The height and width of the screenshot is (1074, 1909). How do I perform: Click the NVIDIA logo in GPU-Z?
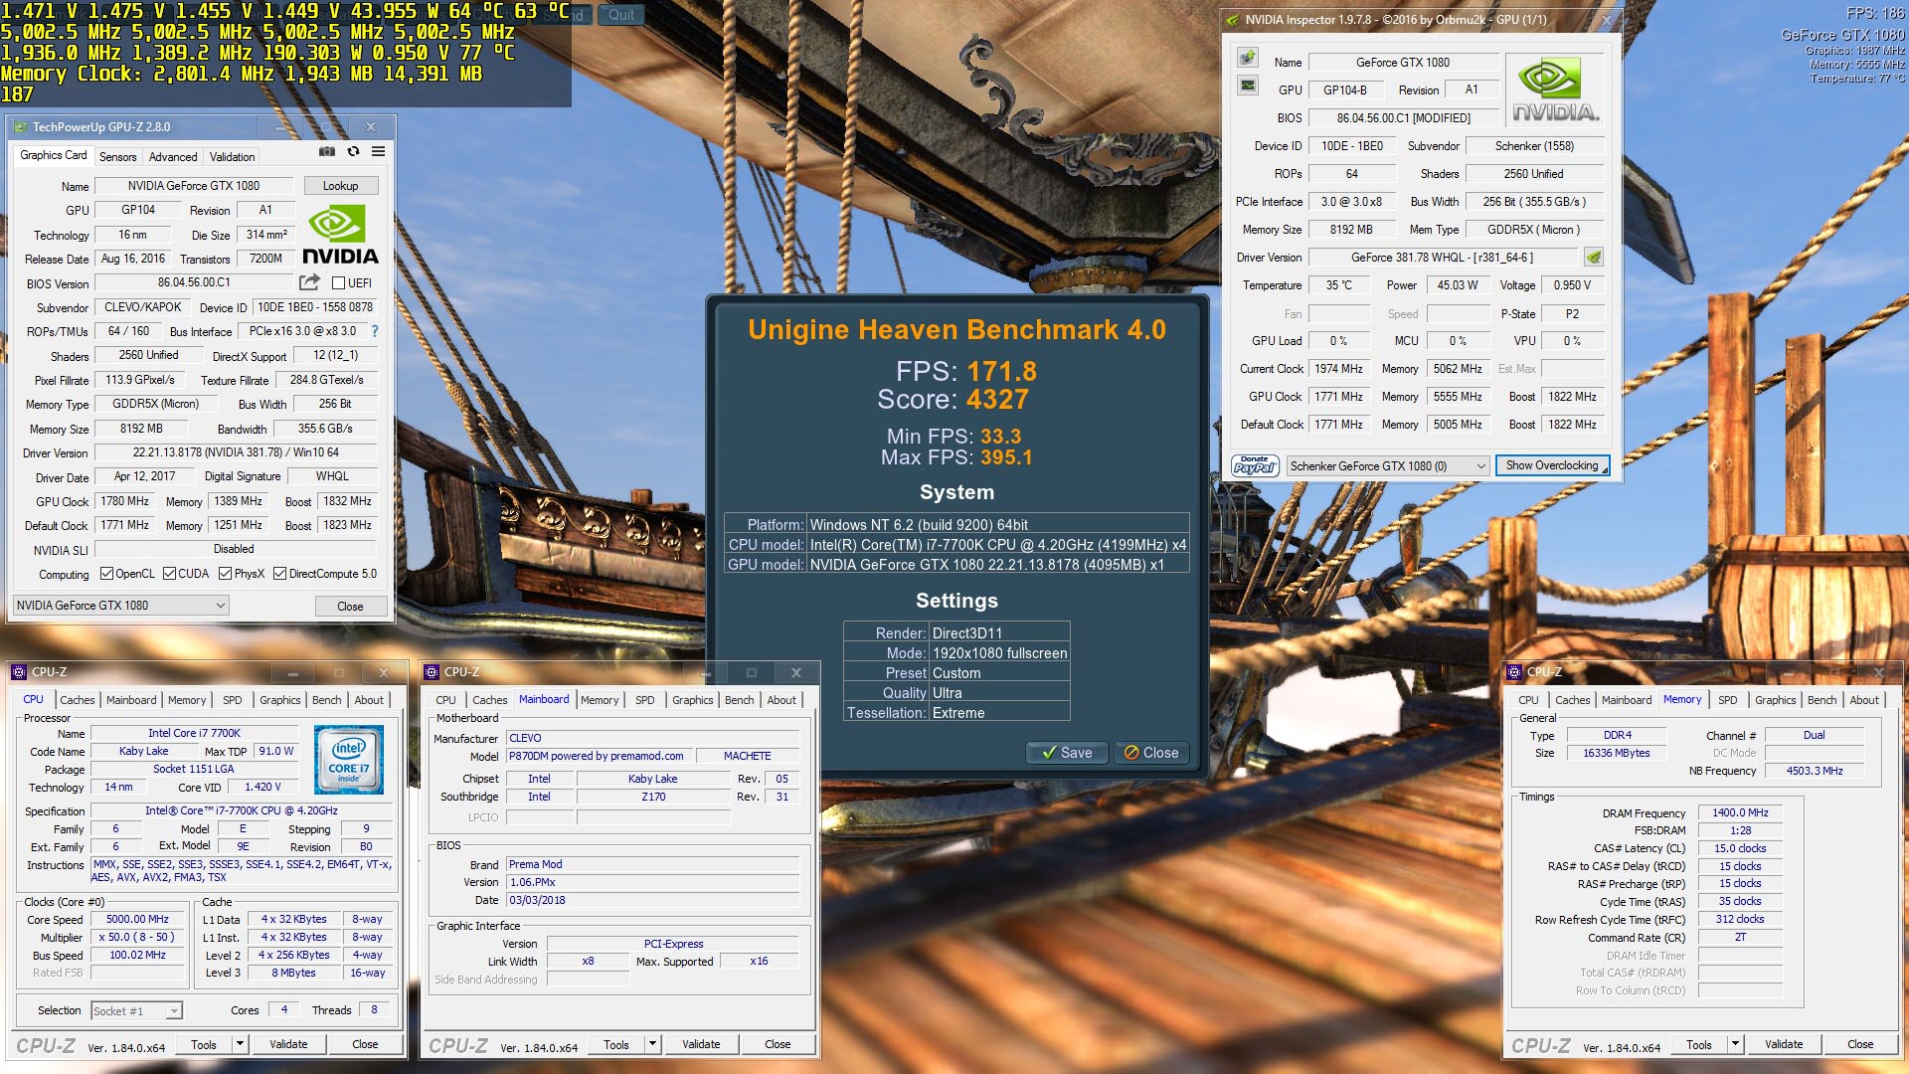pyautogui.click(x=340, y=235)
